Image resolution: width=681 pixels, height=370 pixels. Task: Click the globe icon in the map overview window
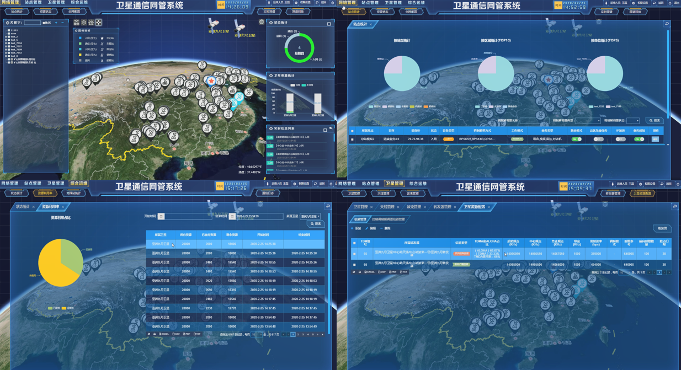click(262, 22)
